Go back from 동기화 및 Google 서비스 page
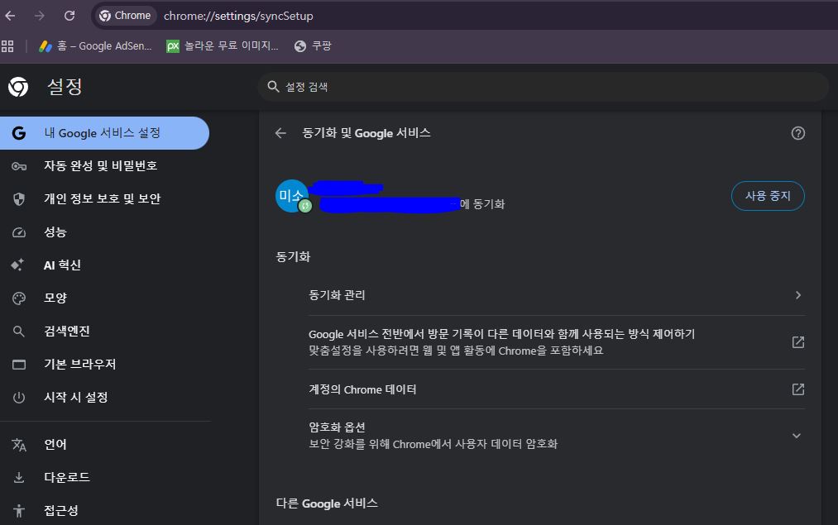 coord(280,133)
